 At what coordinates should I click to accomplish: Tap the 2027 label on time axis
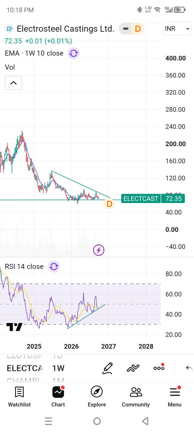coord(108,346)
